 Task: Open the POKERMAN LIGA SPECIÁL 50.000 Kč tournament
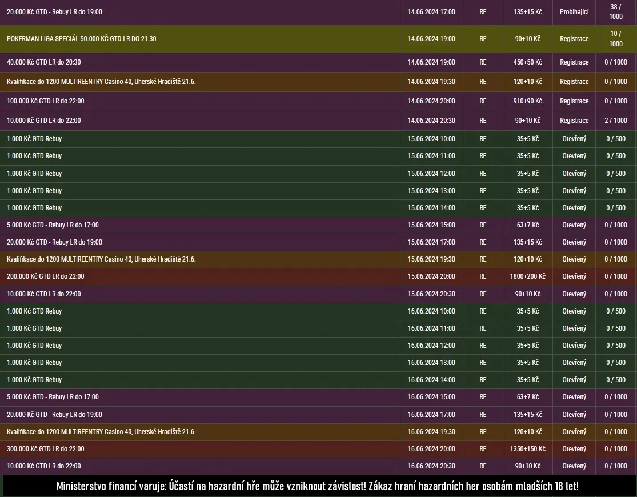[81, 39]
